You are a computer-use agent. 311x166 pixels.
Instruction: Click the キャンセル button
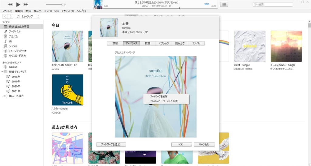[204, 144]
